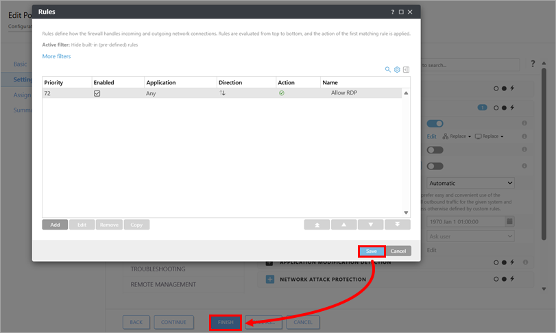Click the More filters link
Image resolution: width=556 pixels, height=333 pixels.
pos(56,56)
